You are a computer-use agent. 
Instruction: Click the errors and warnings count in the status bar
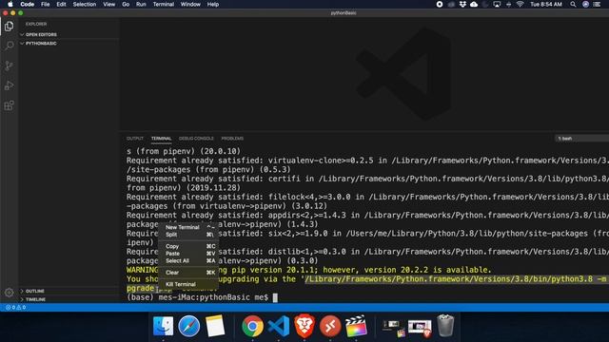click(15, 307)
